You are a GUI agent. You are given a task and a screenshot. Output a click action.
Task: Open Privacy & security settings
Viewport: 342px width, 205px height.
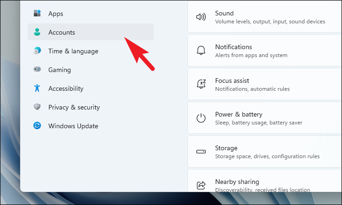(91, 107)
